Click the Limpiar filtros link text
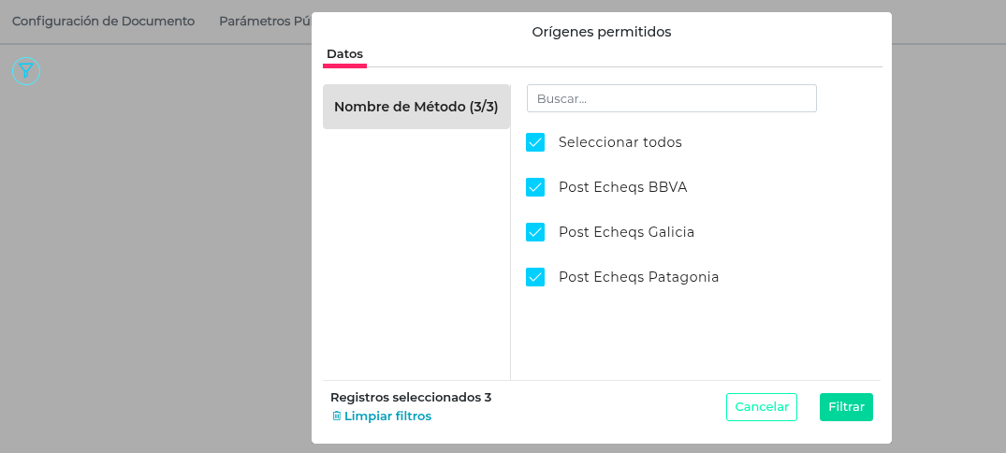The width and height of the screenshot is (1006, 453). (x=387, y=416)
